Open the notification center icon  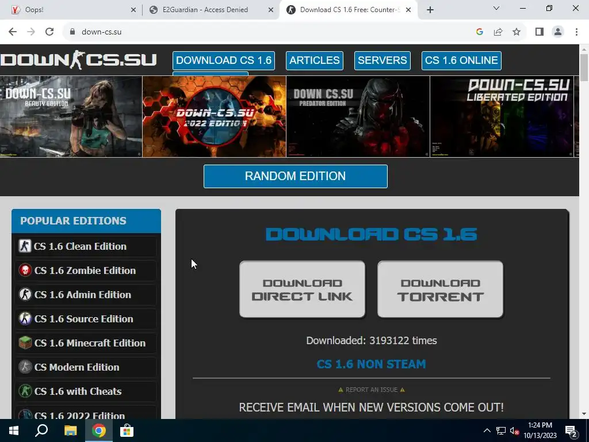pos(571,431)
